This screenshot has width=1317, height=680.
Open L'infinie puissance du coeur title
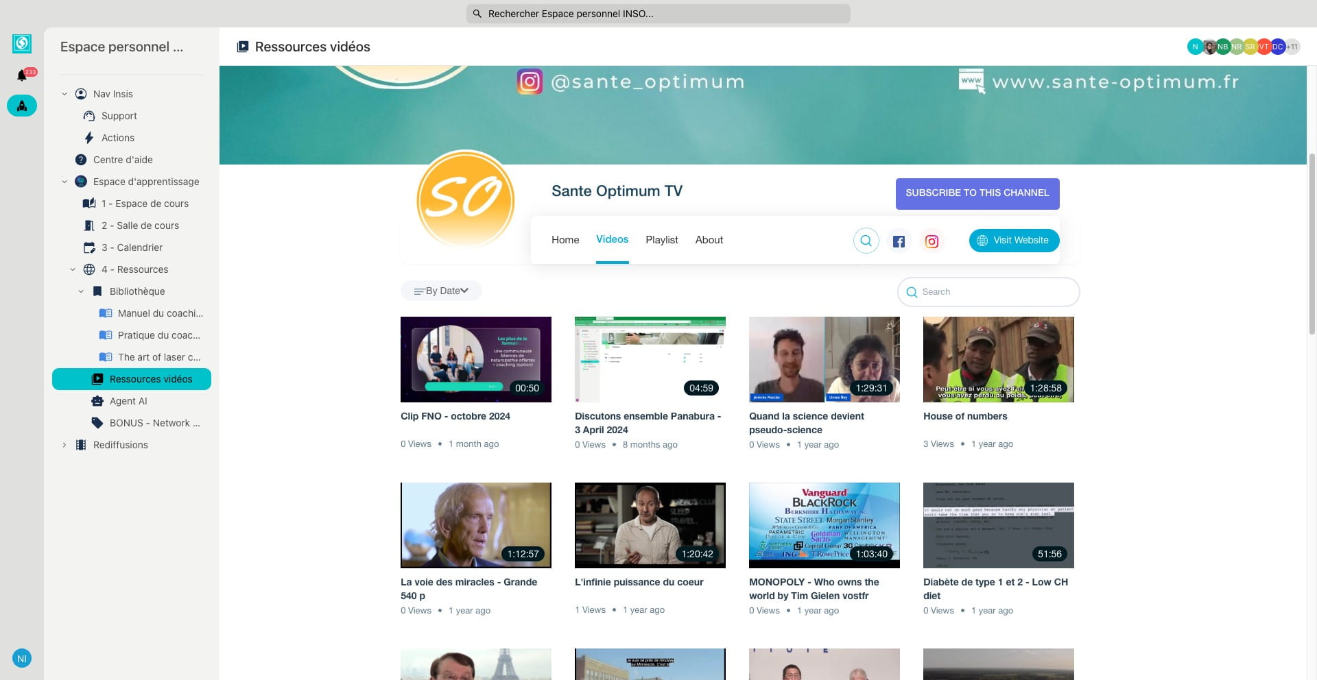(639, 582)
